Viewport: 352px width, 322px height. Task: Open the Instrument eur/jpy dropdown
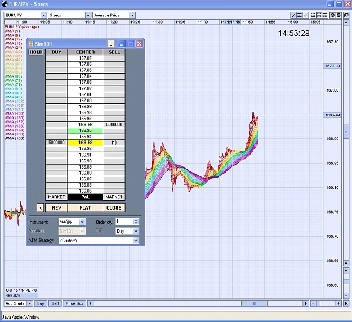coord(82,221)
